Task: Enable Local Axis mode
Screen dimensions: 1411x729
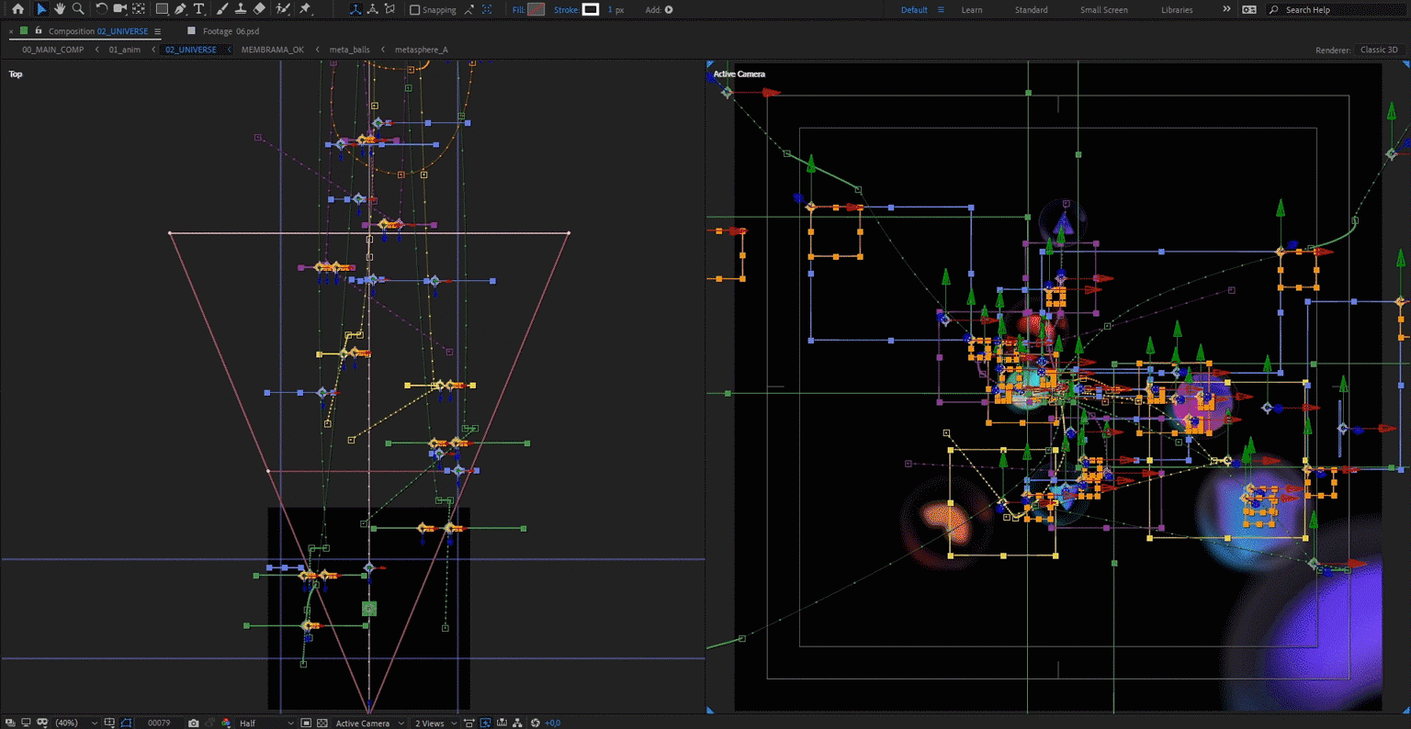Action: click(x=356, y=9)
